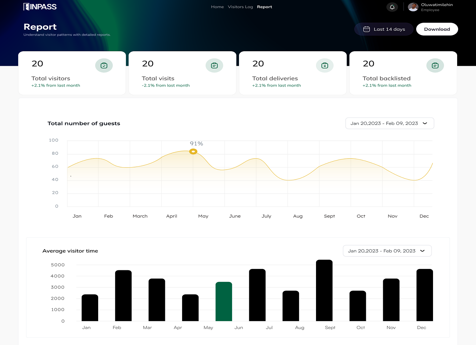Click the tallest Sept bar

pyautogui.click(x=324, y=290)
